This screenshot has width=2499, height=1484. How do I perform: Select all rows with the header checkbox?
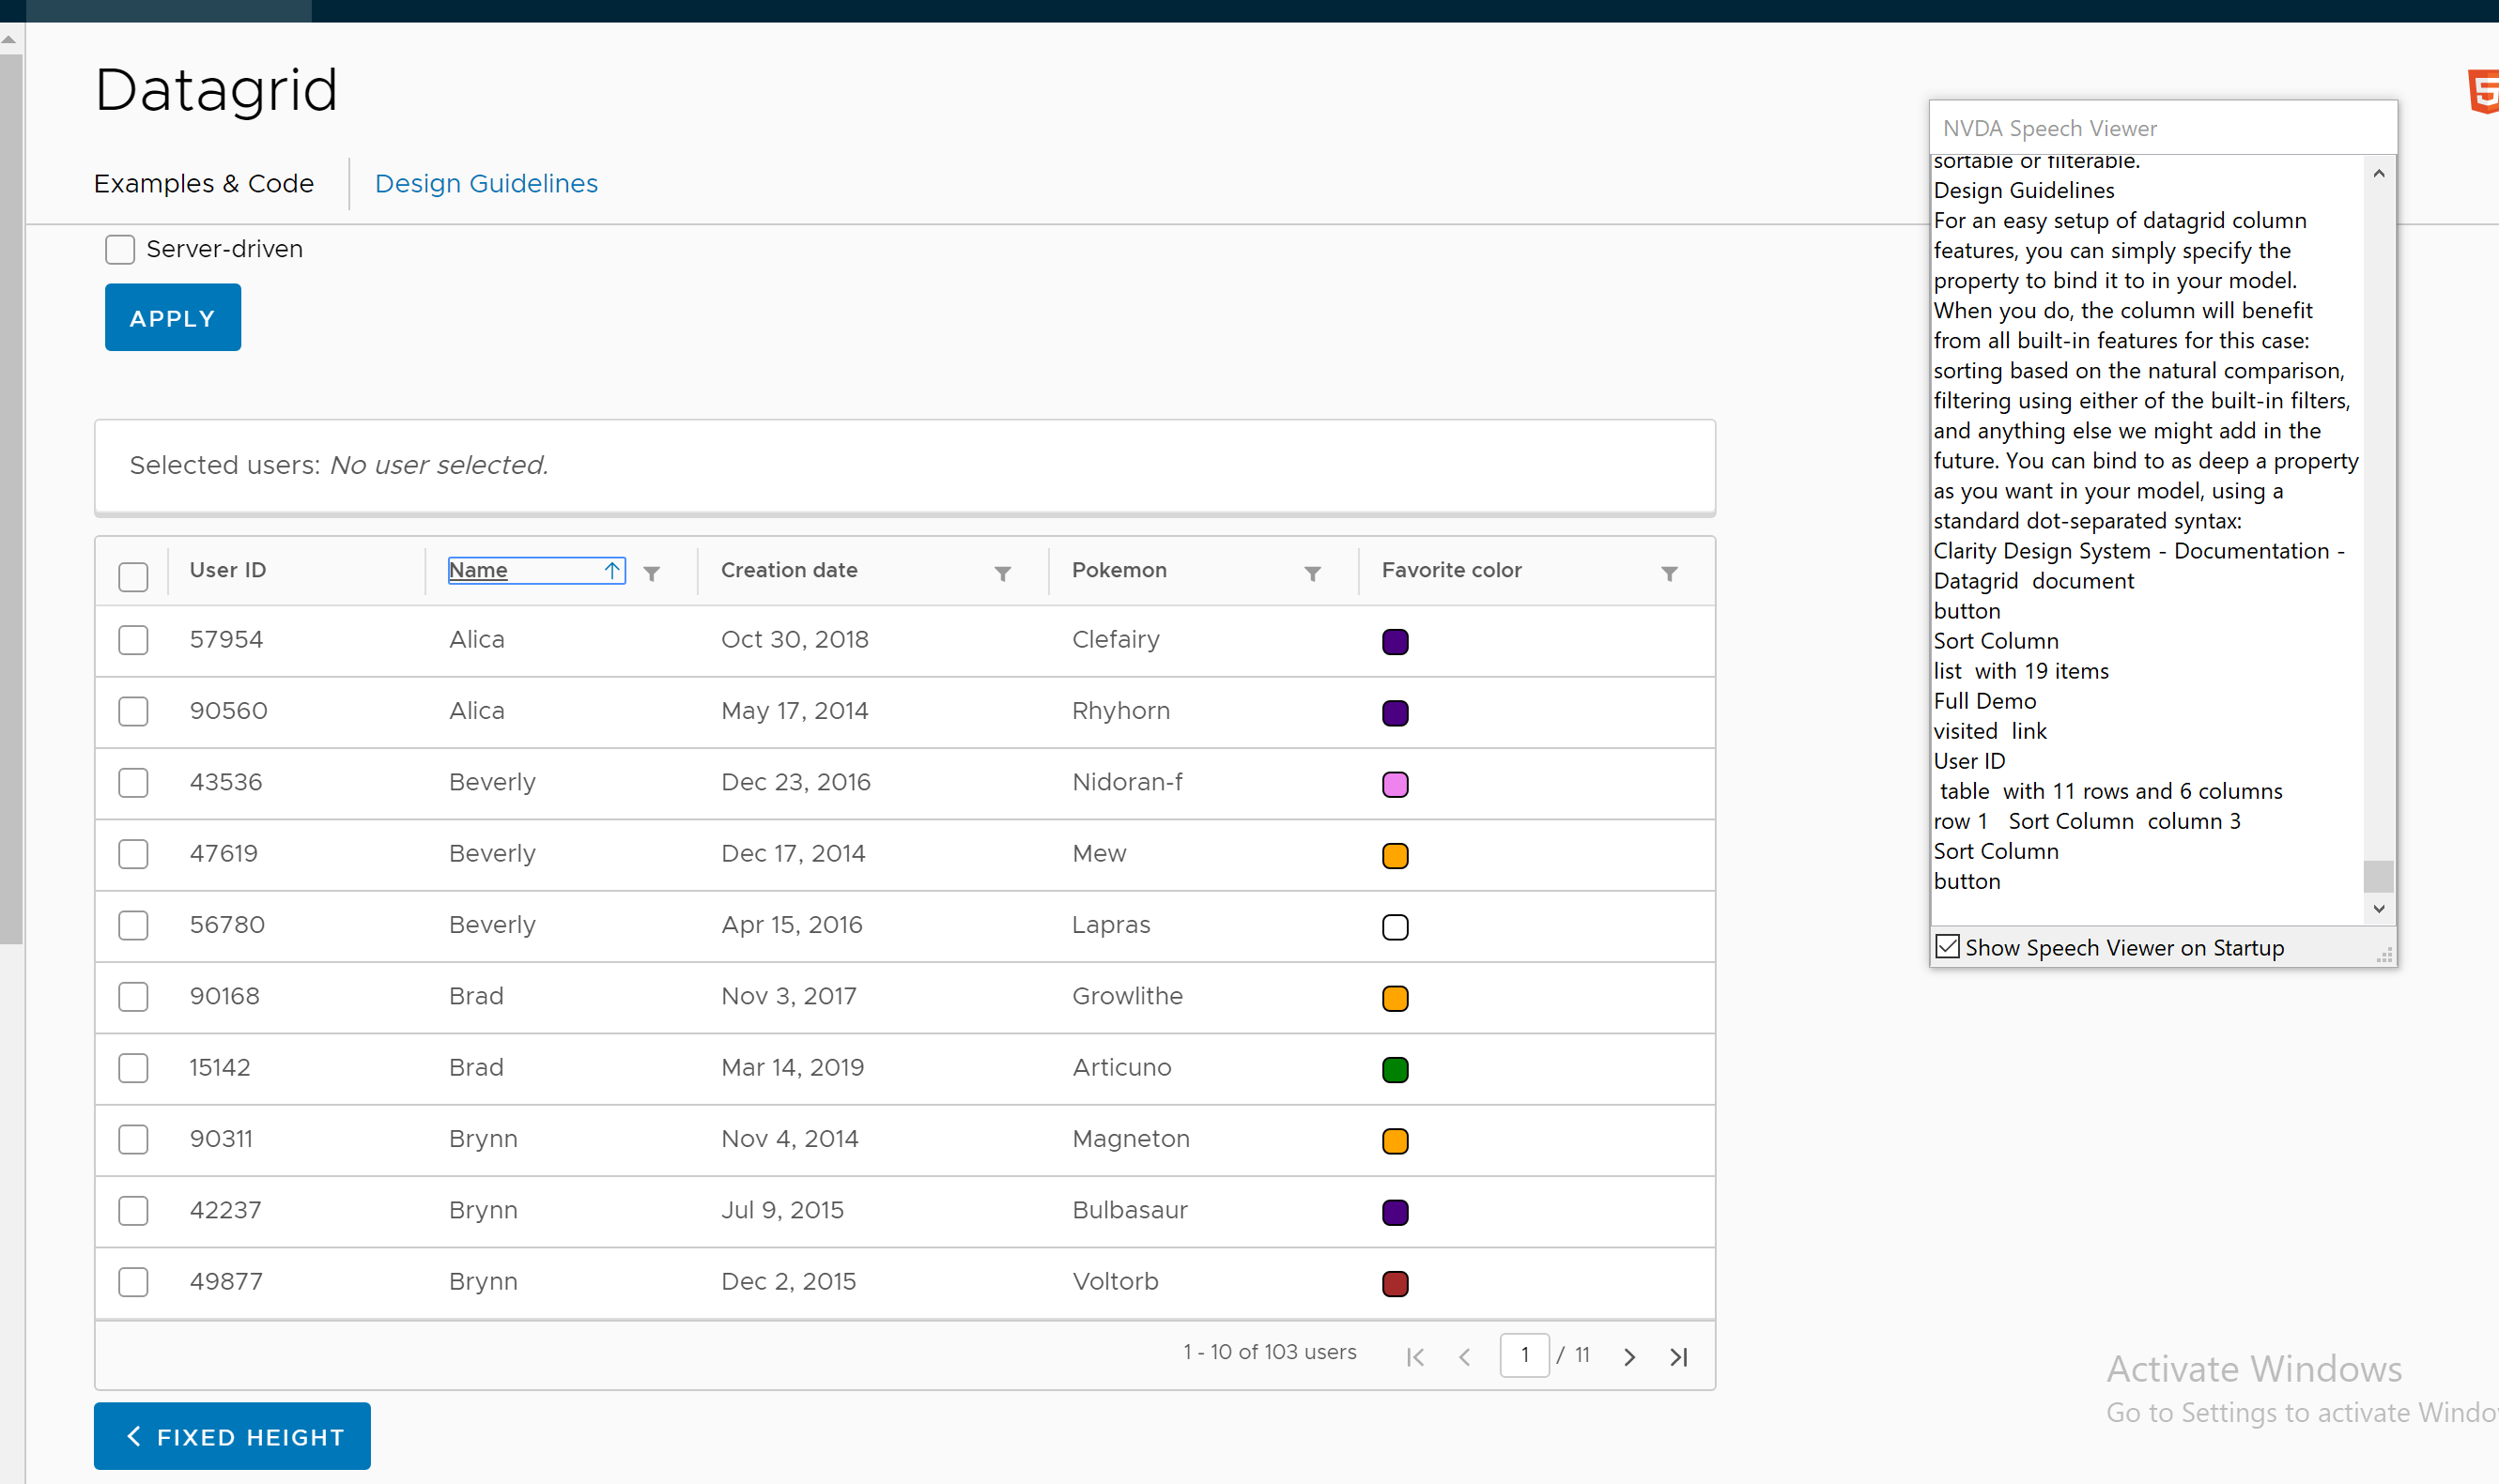point(132,576)
